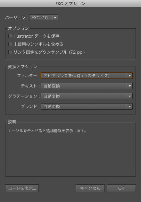Click the キャンセル button

point(90,188)
